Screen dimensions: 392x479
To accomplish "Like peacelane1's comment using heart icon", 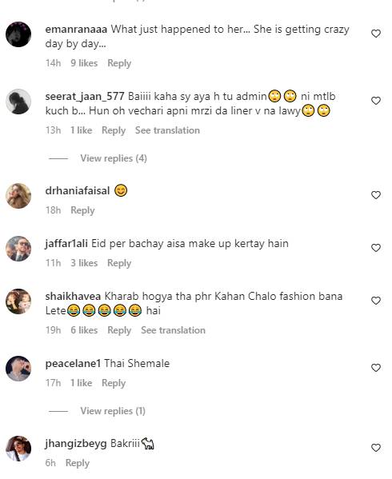I will point(376,368).
